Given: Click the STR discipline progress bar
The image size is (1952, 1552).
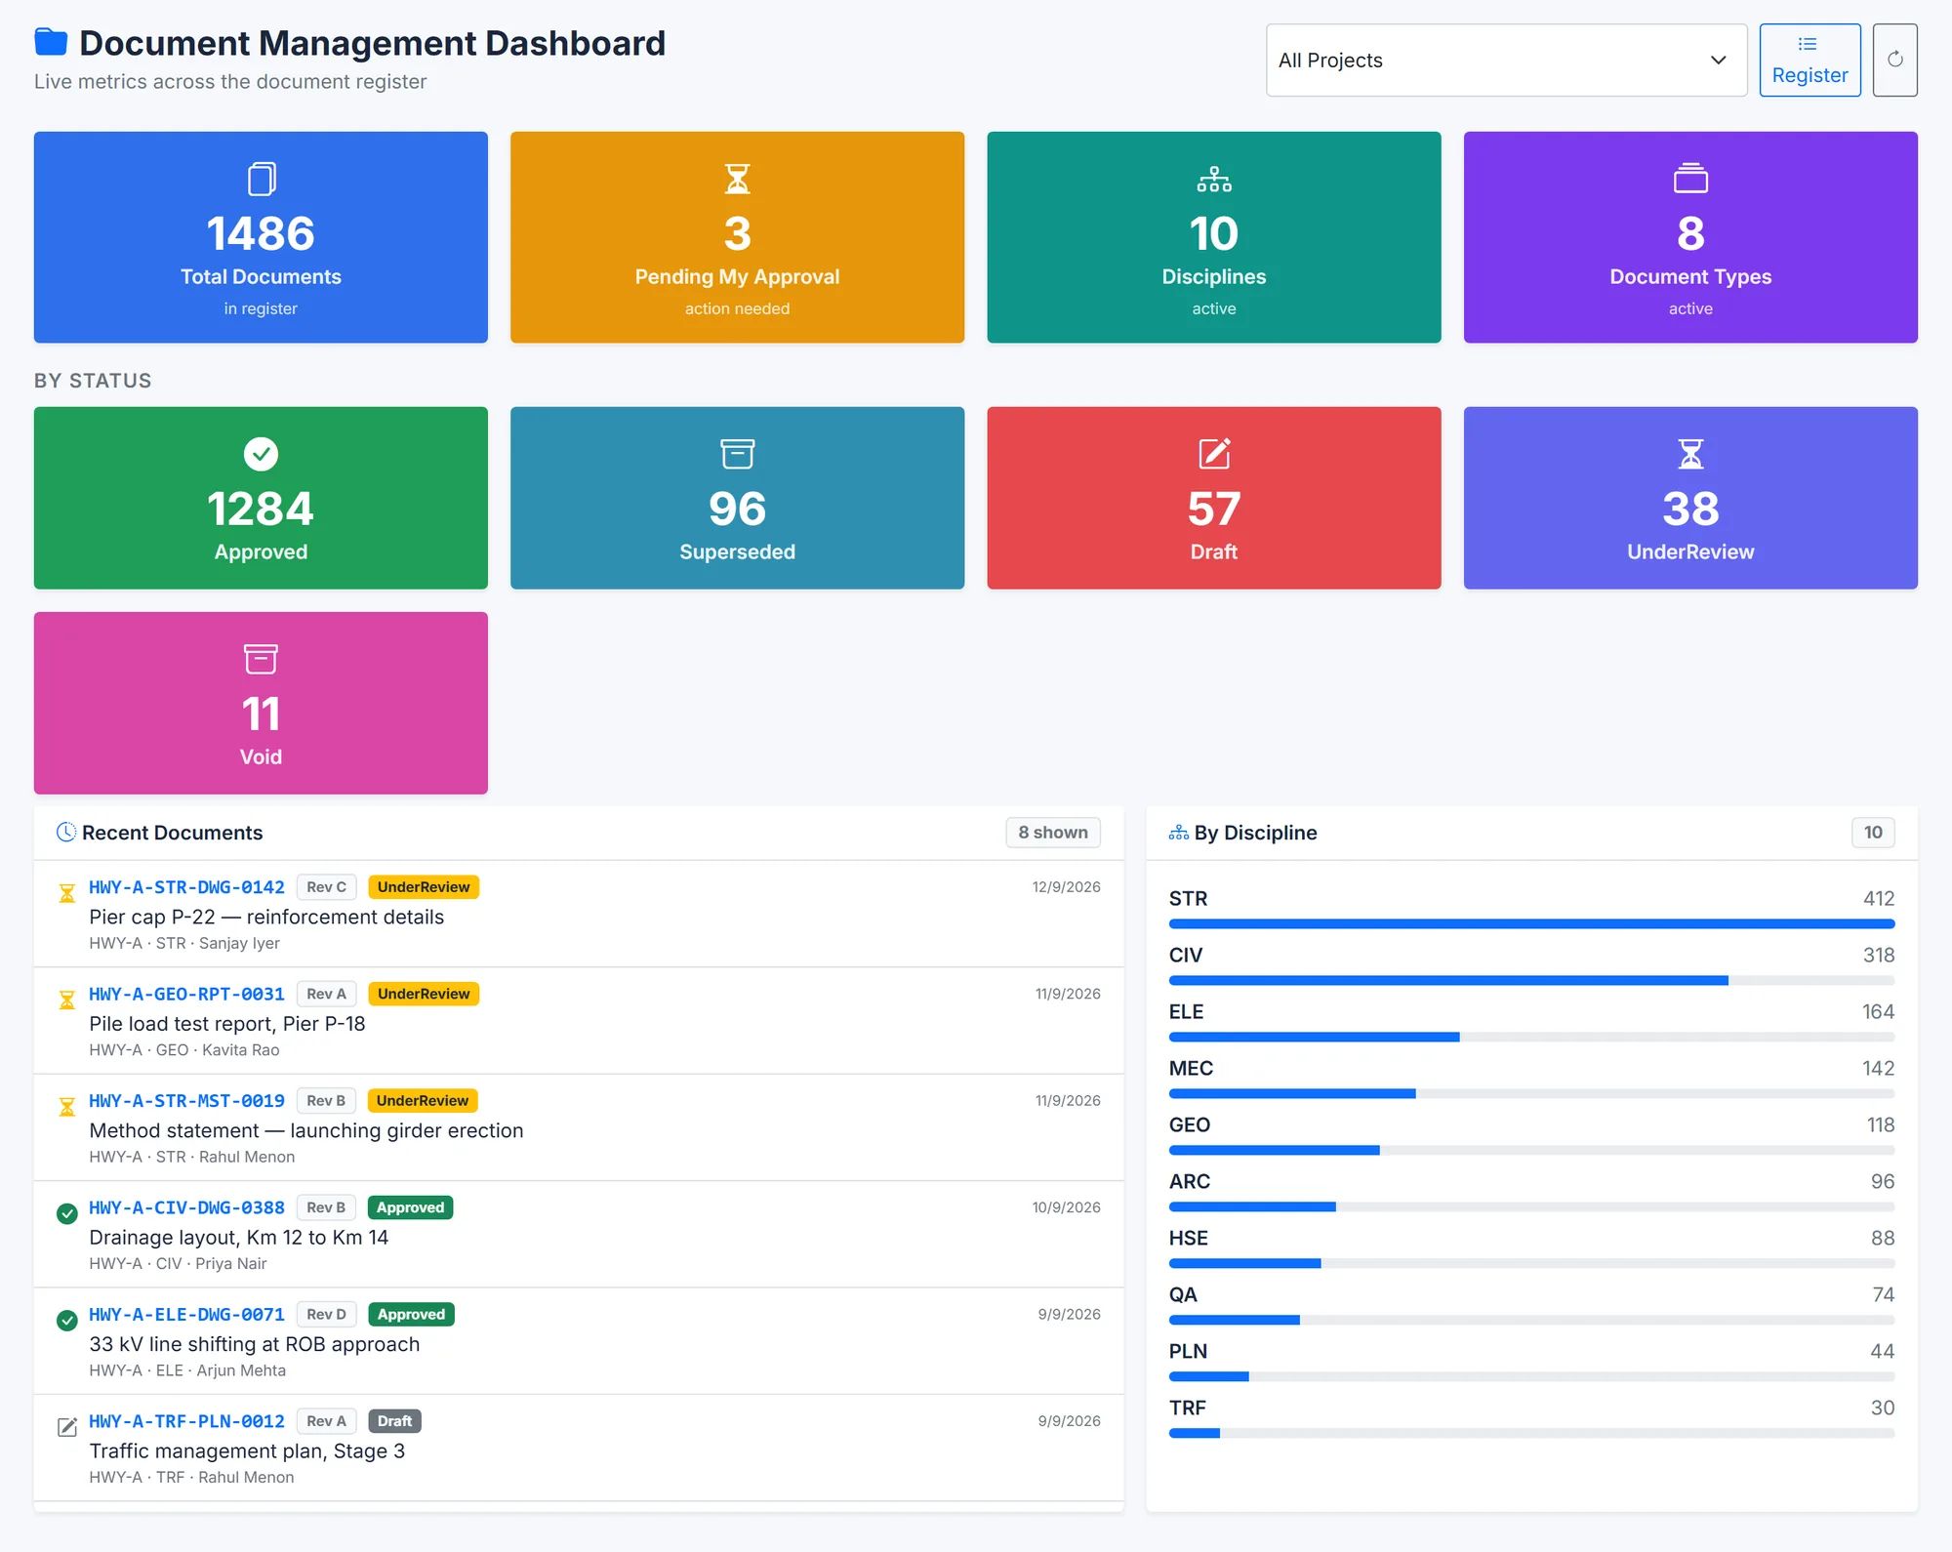Looking at the screenshot, I should (1531, 923).
